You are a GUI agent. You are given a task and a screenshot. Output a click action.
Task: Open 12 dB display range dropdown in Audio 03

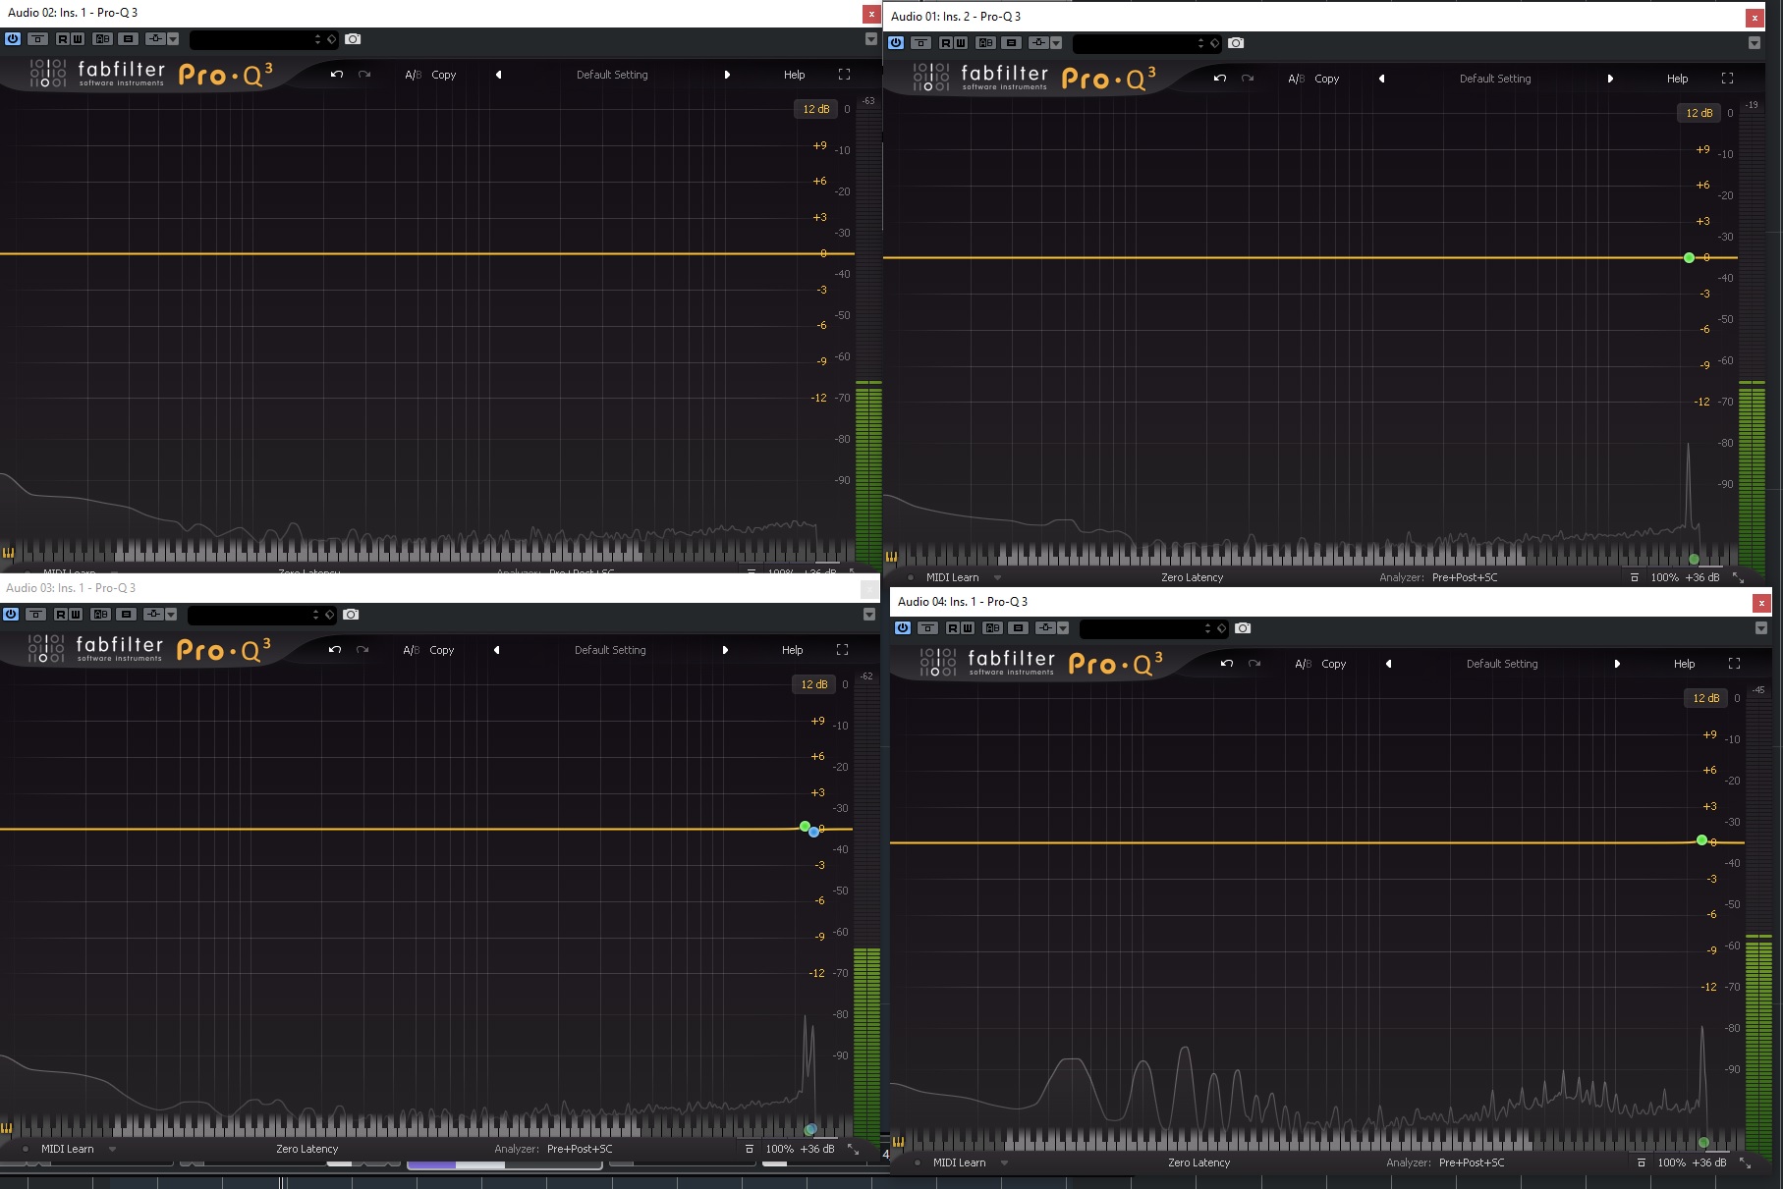click(x=813, y=684)
